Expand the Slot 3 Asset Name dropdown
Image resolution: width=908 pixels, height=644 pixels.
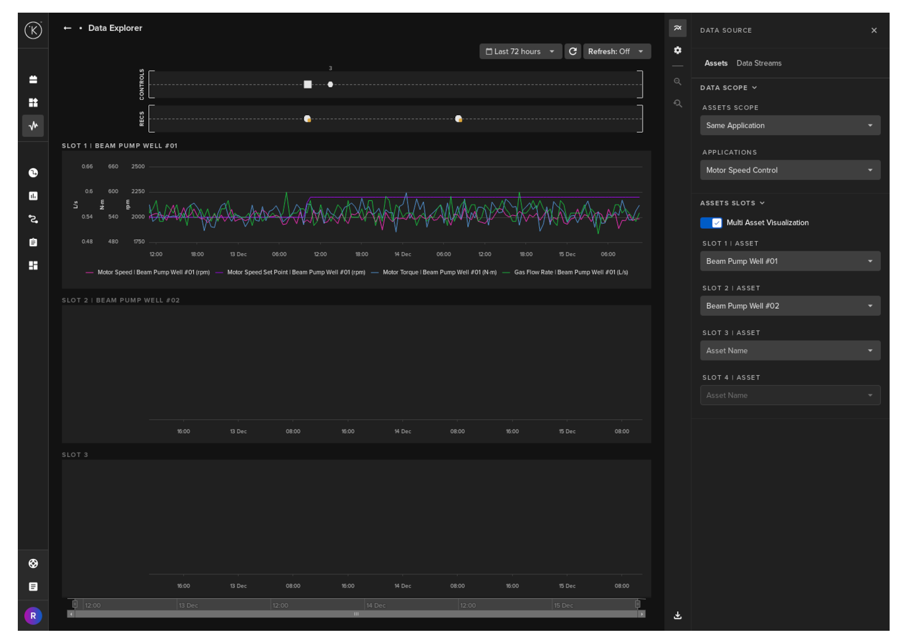(x=790, y=351)
